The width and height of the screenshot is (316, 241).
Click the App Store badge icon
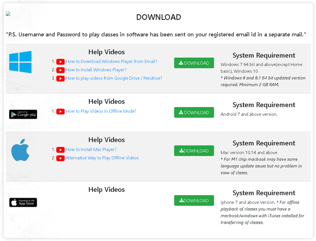point(23,202)
